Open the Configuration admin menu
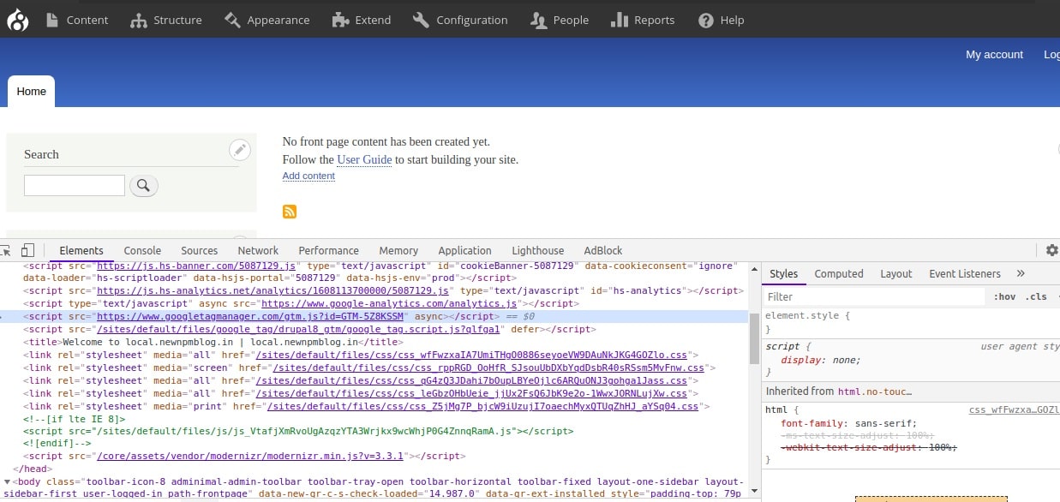The height and width of the screenshot is (502, 1060). pos(460,20)
